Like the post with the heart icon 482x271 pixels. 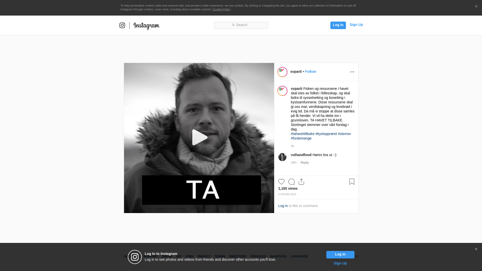tap(281, 182)
